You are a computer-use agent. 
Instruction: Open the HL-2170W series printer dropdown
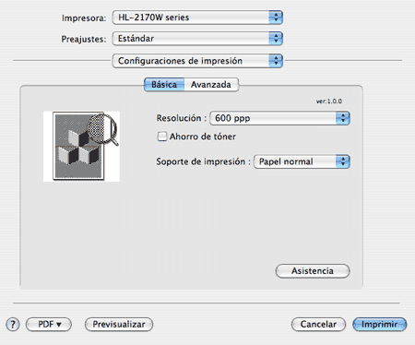coord(197,18)
